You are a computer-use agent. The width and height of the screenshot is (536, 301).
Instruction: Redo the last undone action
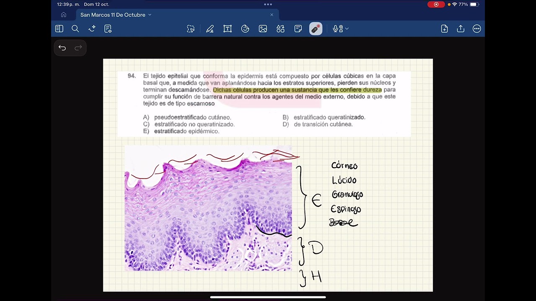[x=78, y=48]
